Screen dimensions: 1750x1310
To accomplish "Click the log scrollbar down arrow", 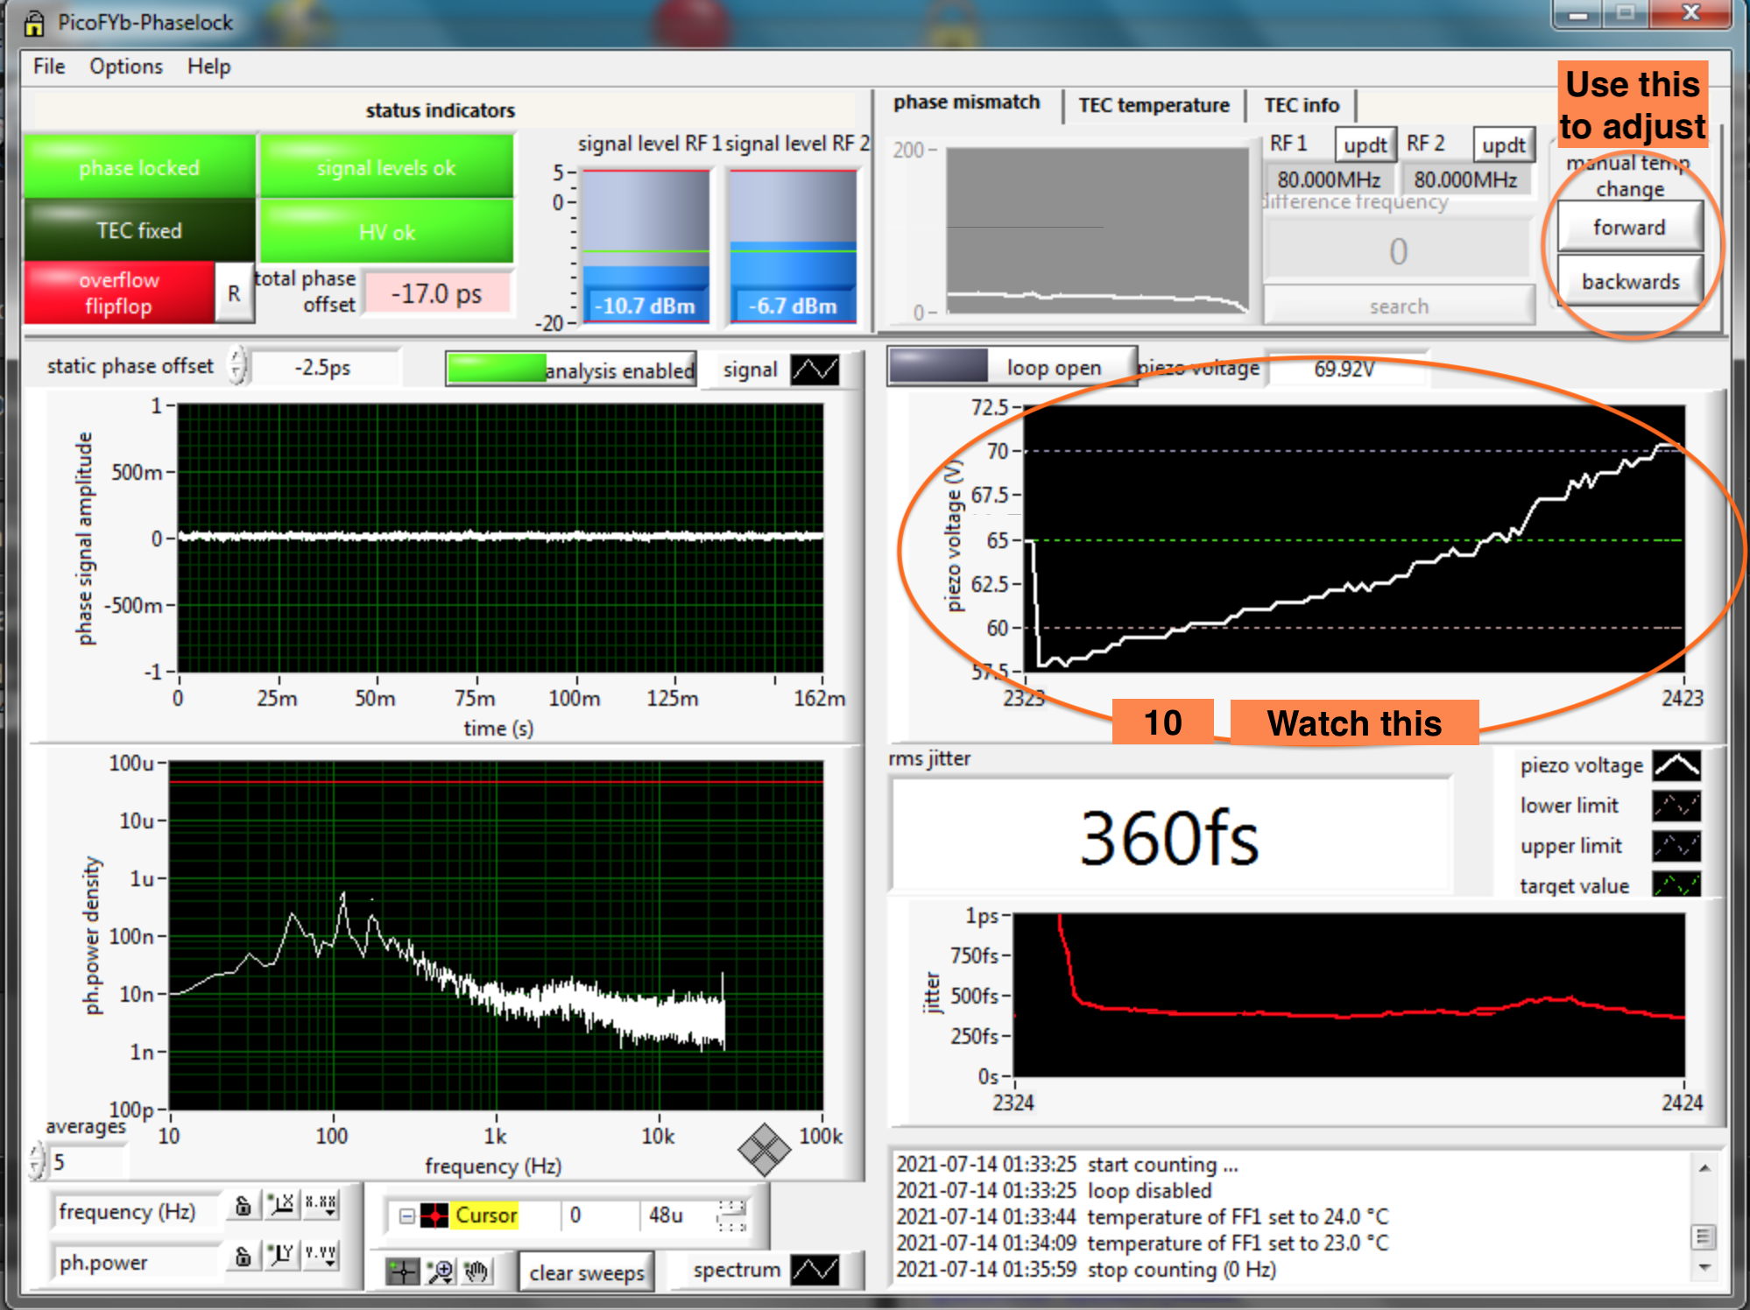I will pyautogui.click(x=1704, y=1267).
